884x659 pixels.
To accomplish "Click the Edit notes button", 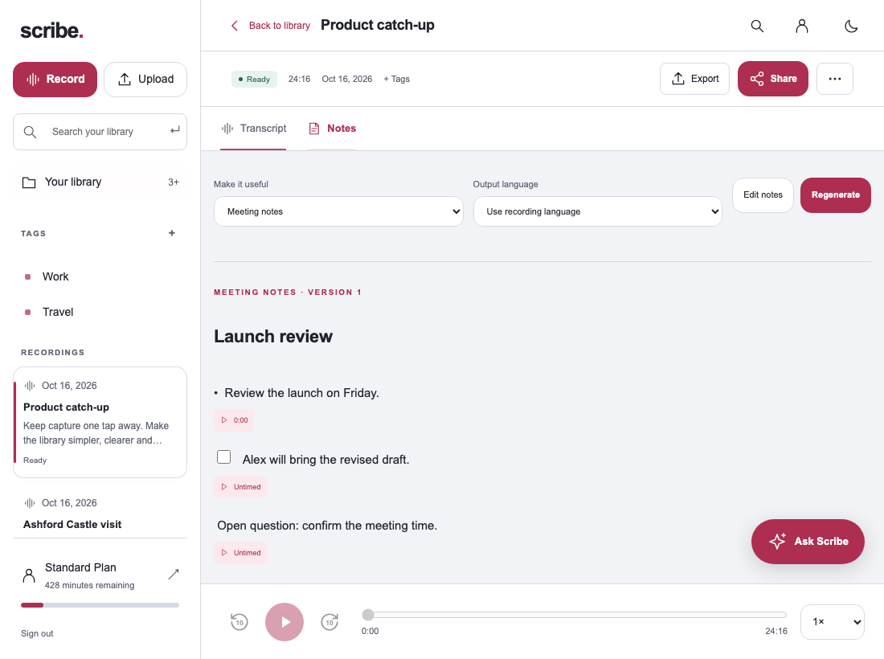I will coord(763,195).
